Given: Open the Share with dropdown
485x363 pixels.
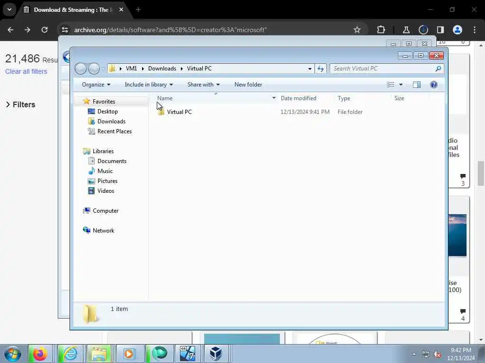Looking at the screenshot, I should (x=203, y=85).
